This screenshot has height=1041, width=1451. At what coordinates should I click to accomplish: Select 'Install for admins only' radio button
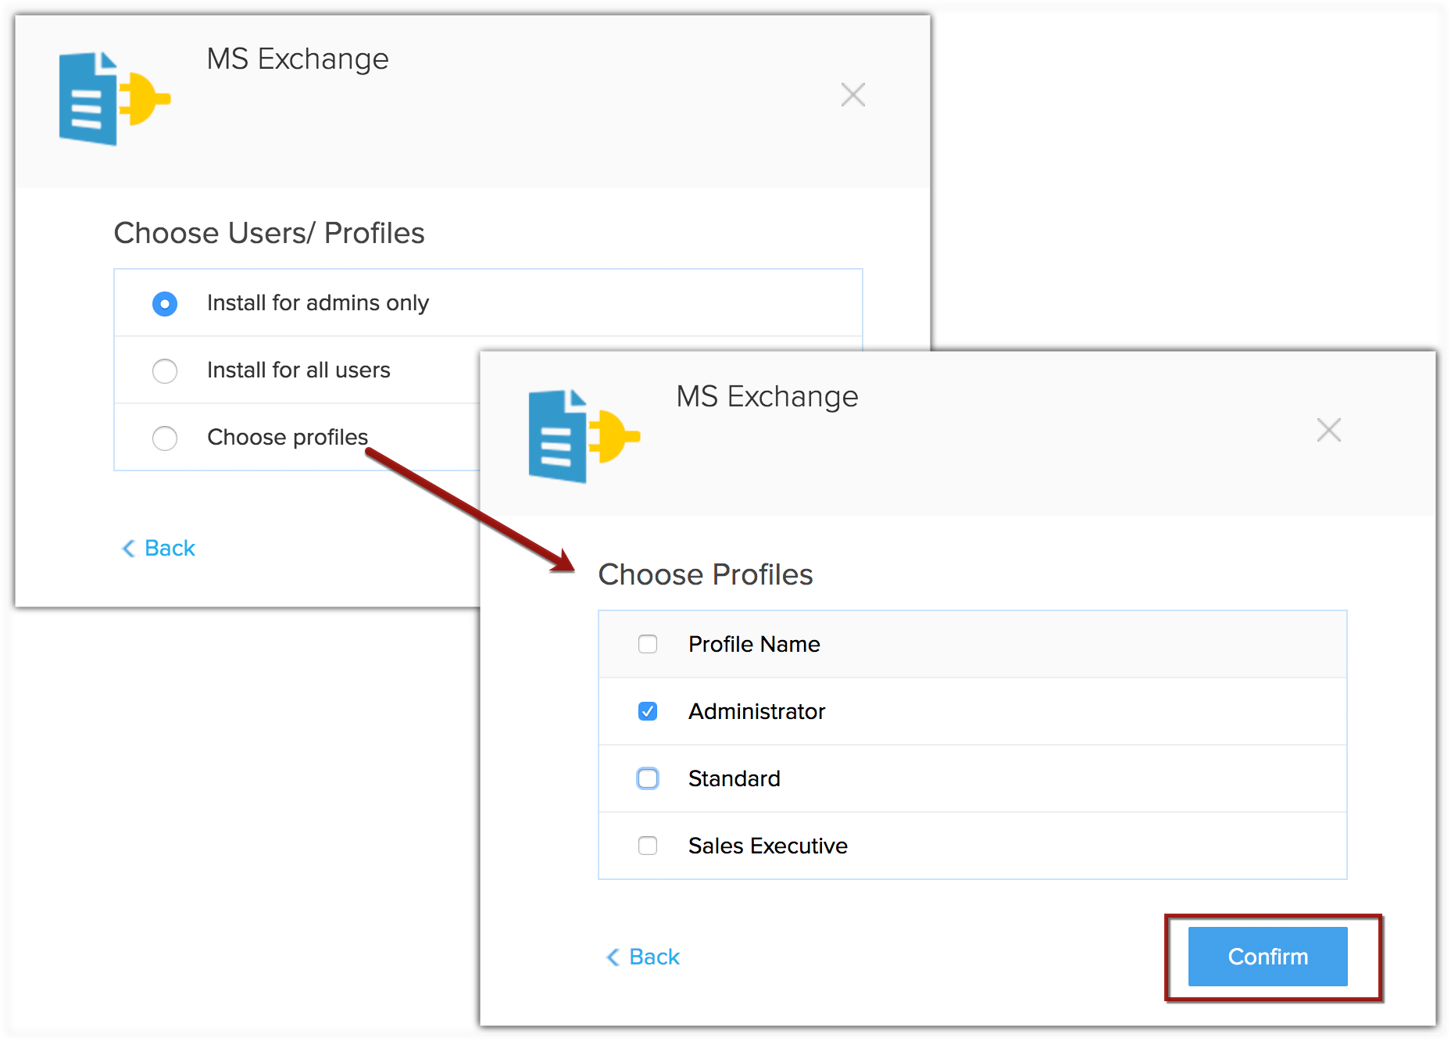pos(165,303)
